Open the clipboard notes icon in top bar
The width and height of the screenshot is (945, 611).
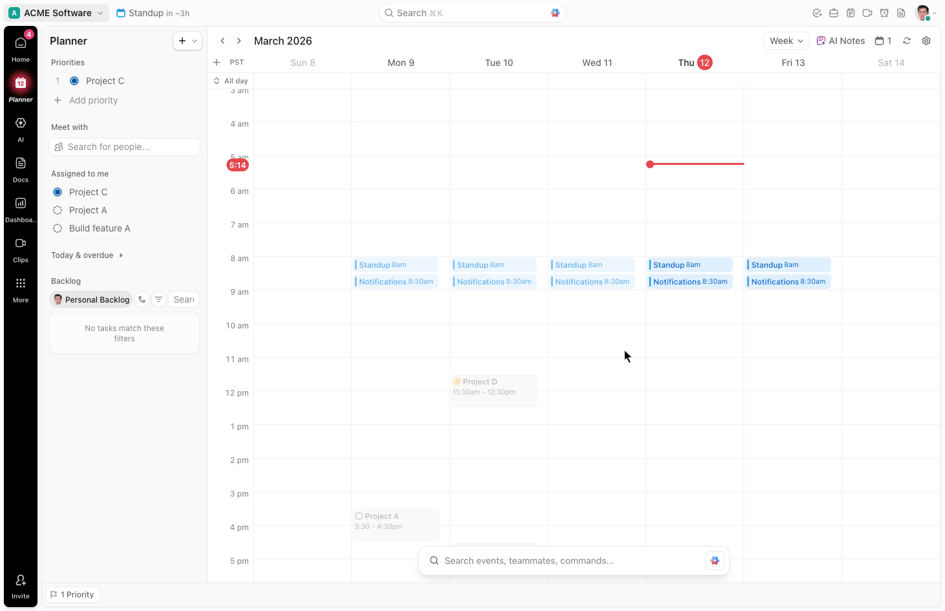point(851,13)
